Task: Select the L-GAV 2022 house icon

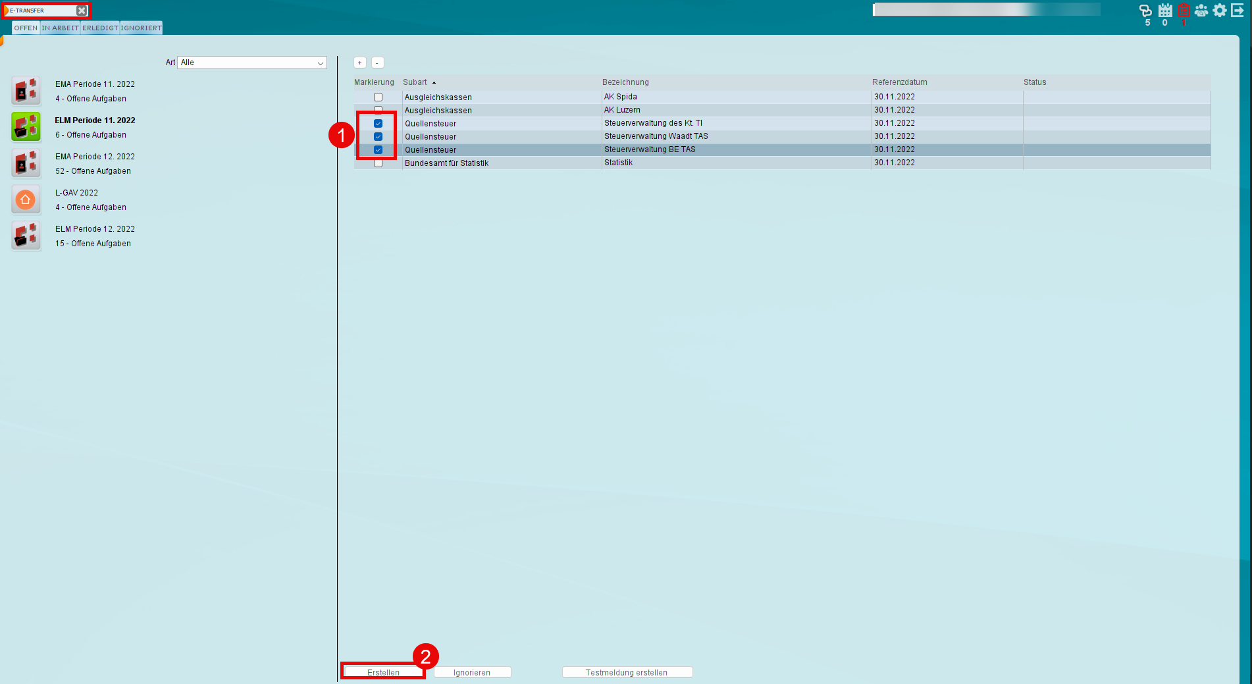Action: click(26, 199)
